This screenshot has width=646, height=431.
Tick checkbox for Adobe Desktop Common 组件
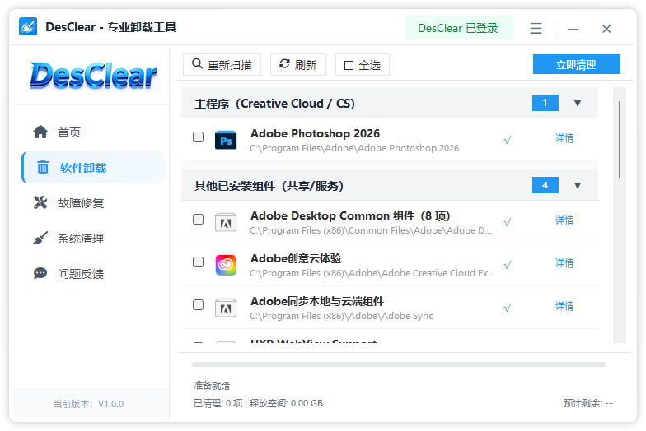[198, 219]
